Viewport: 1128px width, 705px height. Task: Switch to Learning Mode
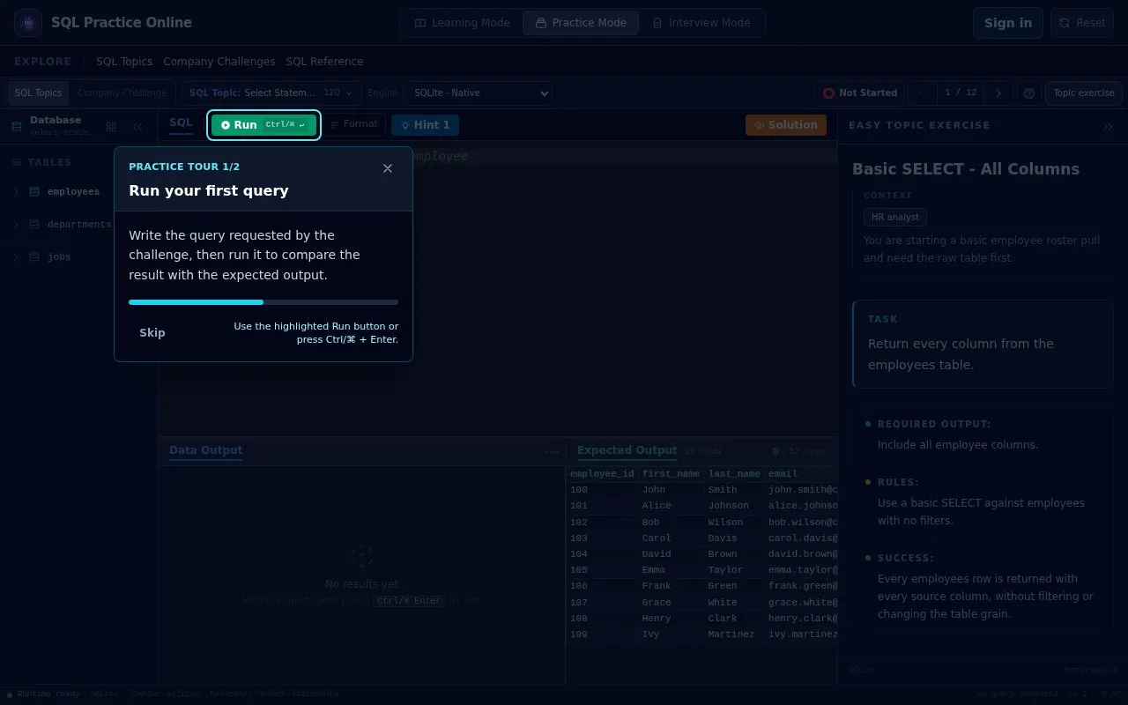tap(463, 23)
